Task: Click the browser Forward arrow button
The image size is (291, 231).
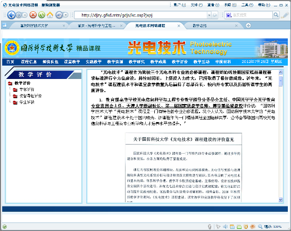Action: tap(19, 15)
